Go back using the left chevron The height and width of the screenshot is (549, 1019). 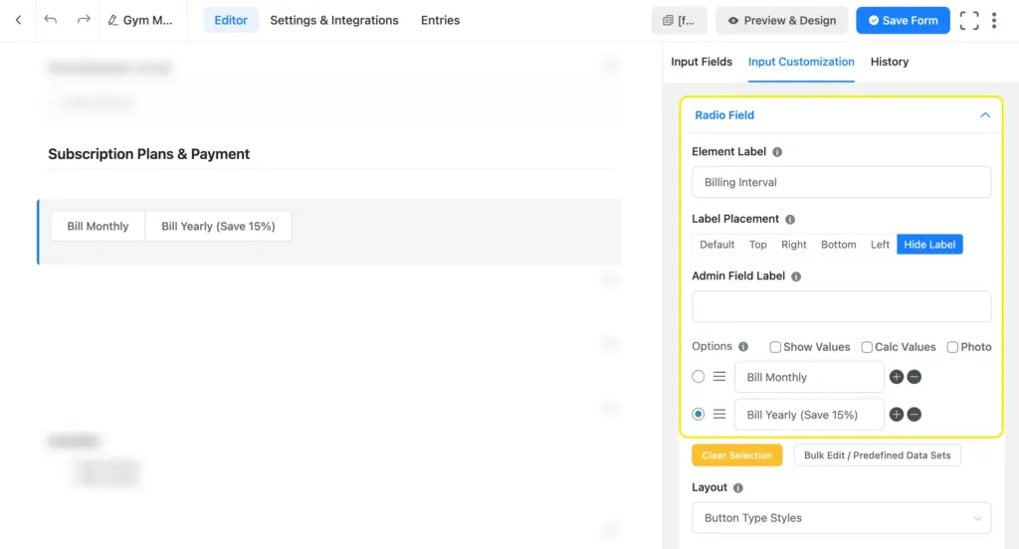point(18,20)
